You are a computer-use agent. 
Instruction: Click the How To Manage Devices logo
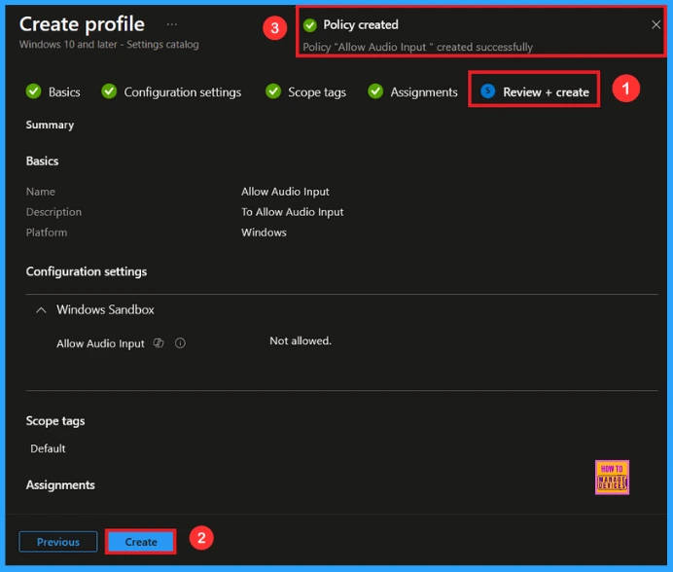click(612, 477)
